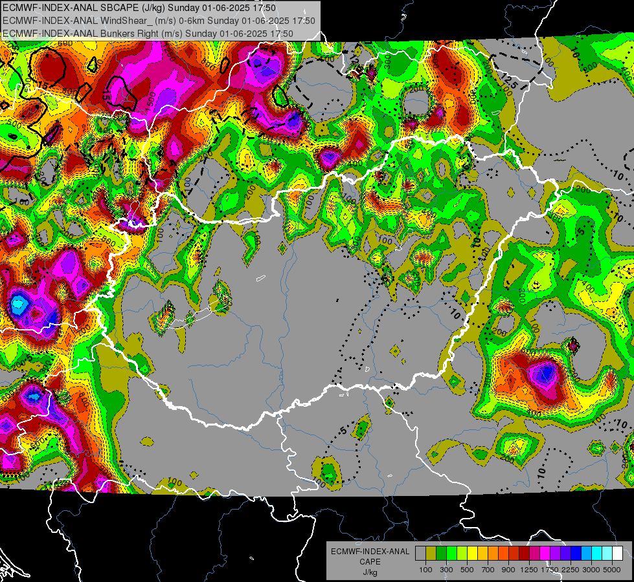Click the gray swatch in the CAPE legend
The height and width of the screenshot is (582, 634).
(420, 553)
